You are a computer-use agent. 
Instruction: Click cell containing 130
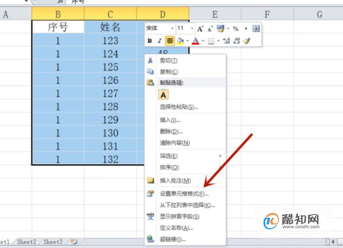point(110,133)
